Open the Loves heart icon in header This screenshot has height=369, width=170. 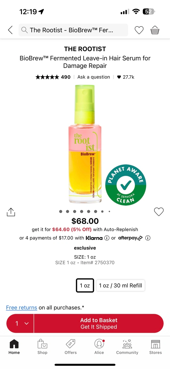click(139, 30)
